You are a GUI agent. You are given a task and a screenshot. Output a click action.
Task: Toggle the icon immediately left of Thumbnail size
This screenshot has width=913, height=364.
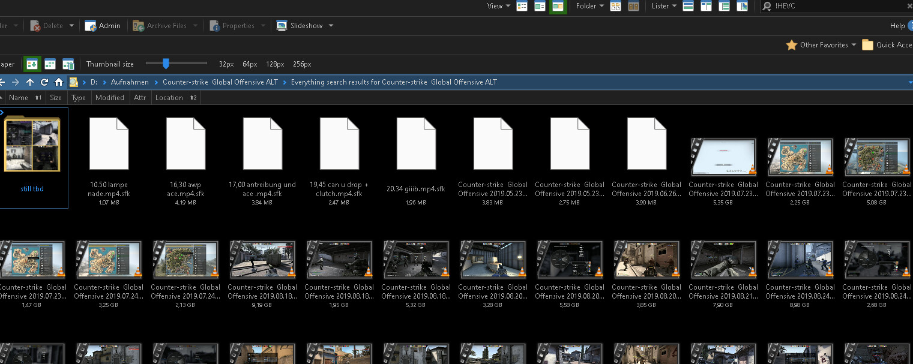click(68, 64)
